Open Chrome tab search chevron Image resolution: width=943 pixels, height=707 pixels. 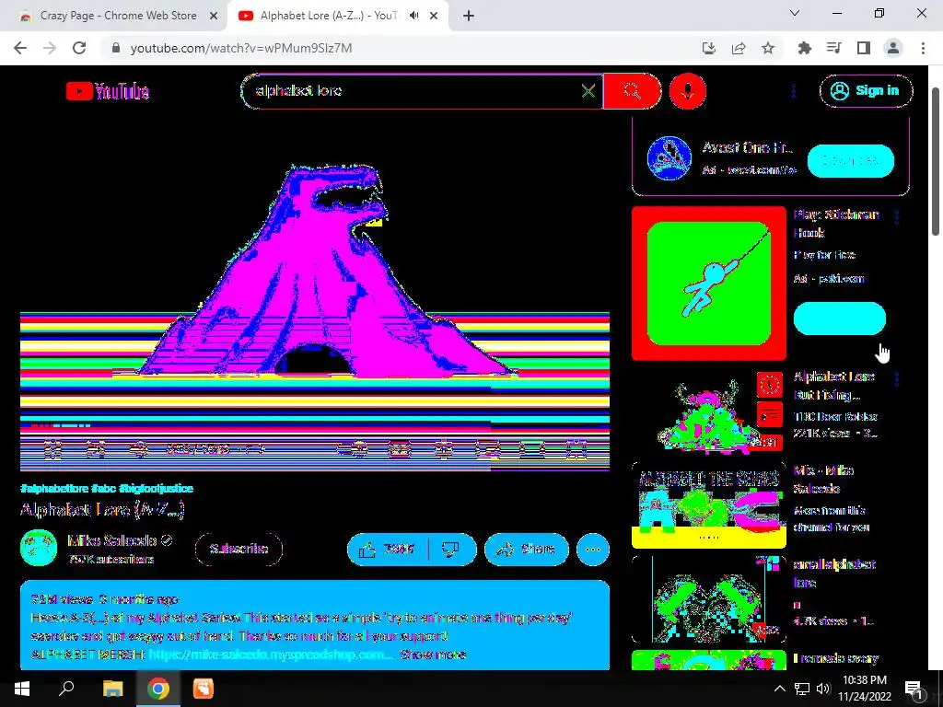pyautogui.click(x=795, y=13)
